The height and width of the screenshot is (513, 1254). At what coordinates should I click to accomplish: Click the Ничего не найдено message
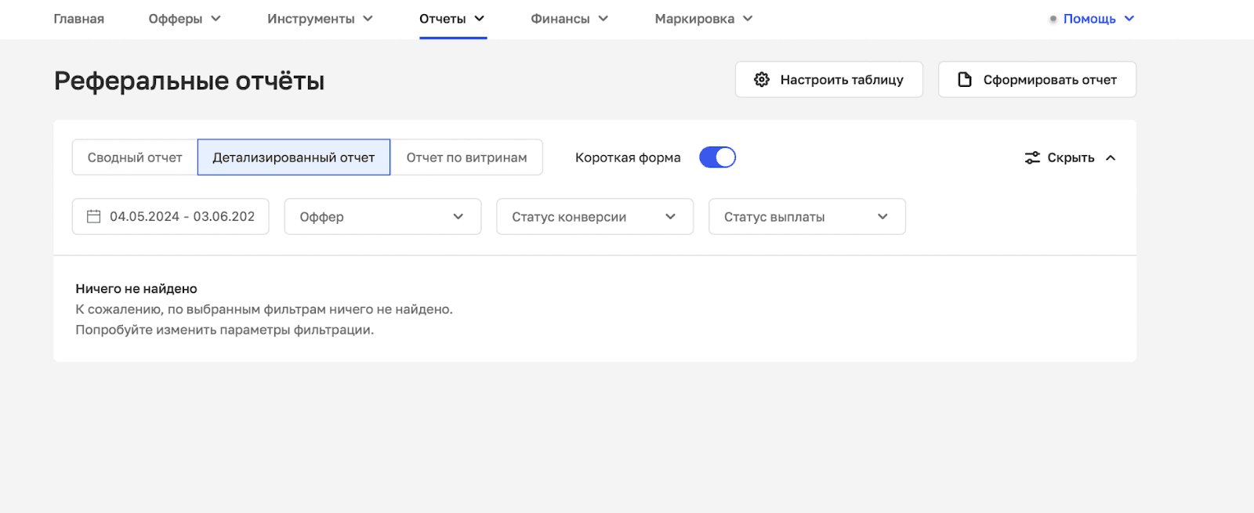coord(136,288)
